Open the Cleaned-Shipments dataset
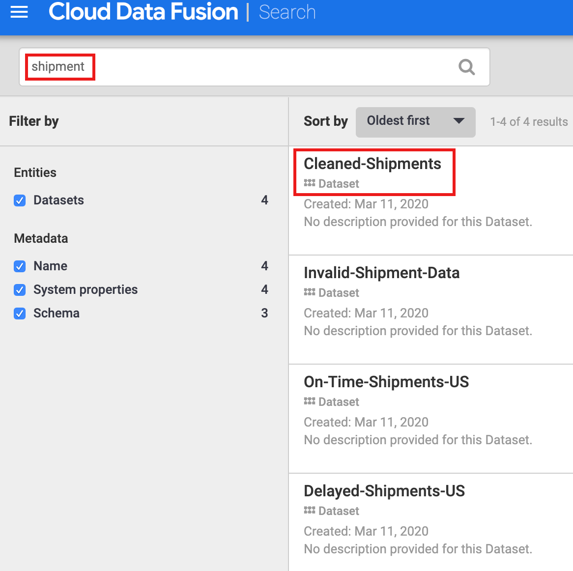 pos(372,164)
